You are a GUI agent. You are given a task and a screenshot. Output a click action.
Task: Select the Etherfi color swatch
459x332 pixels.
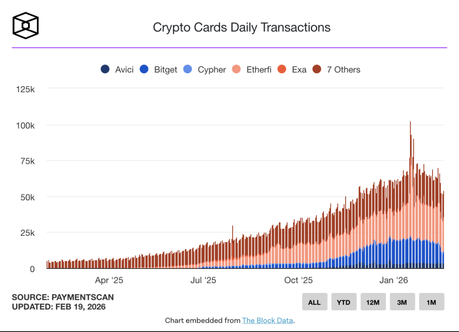click(235, 69)
